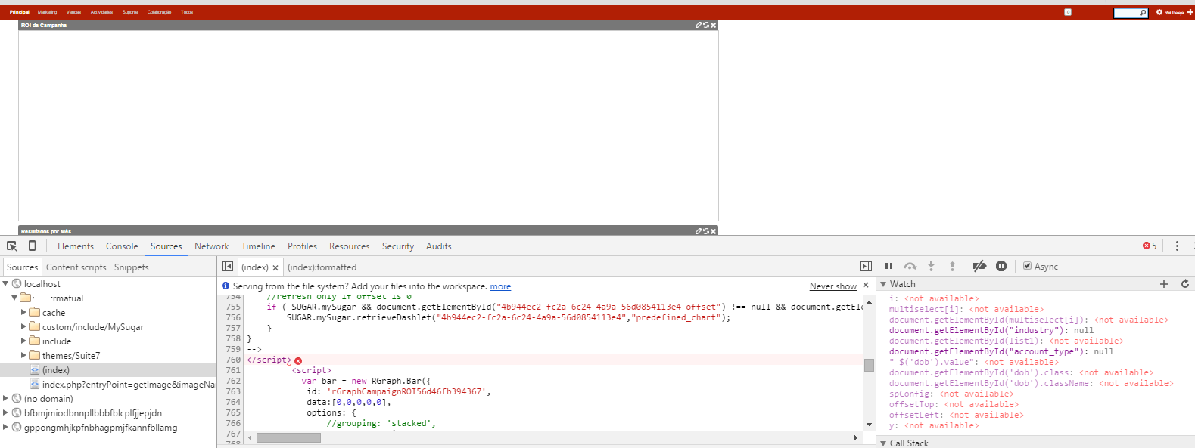The height and width of the screenshot is (448, 1195).
Task: Hide the debugger pane with the toggle icon
Action: click(x=866, y=267)
